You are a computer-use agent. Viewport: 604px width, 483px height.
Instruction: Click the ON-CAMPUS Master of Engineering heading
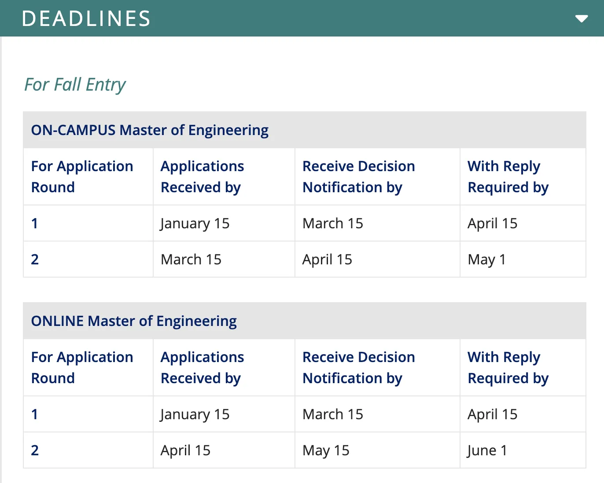(x=150, y=130)
